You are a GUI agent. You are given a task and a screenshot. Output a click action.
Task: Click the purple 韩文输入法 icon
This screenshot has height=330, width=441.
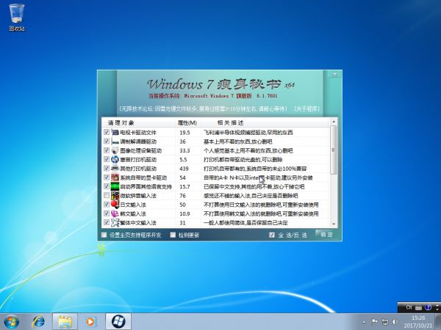click(115, 213)
